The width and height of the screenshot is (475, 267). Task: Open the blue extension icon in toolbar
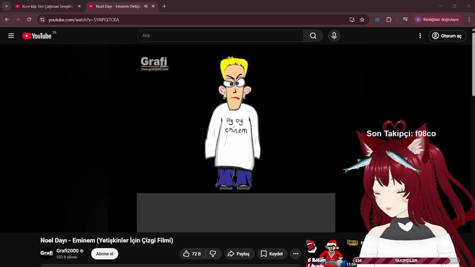[x=377, y=20]
